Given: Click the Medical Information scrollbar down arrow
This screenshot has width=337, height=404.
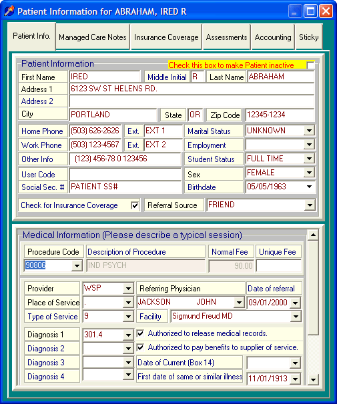Looking at the screenshot, I should pyautogui.click(x=313, y=379).
